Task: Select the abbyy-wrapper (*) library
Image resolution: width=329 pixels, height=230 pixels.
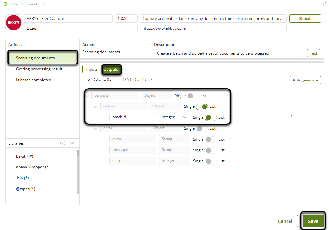Action: (33, 167)
